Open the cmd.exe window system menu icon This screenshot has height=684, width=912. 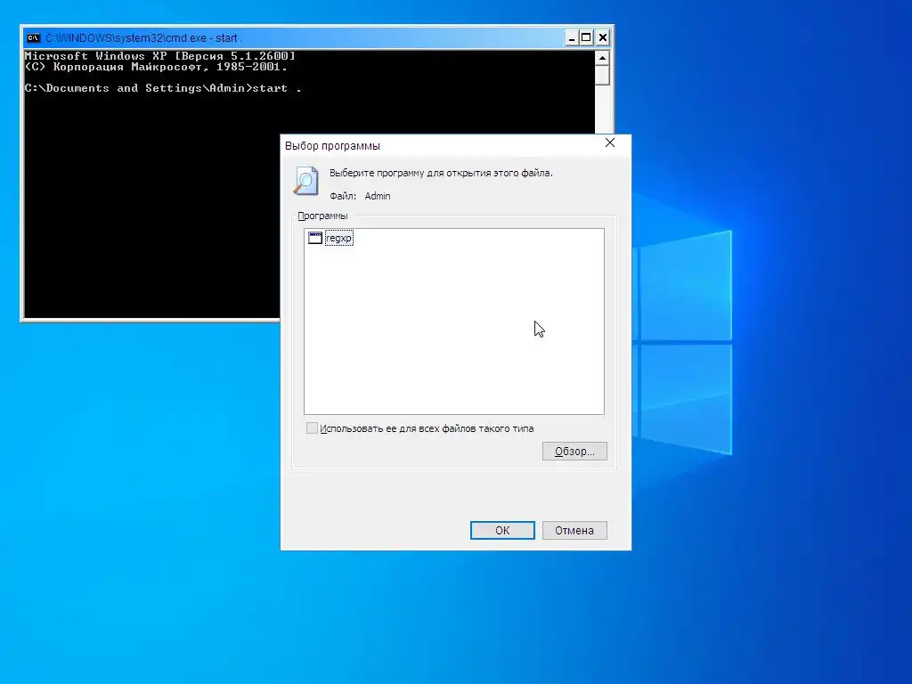click(x=33, y=37)
